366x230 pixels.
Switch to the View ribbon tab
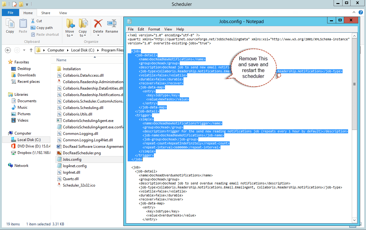pos(63,13)
